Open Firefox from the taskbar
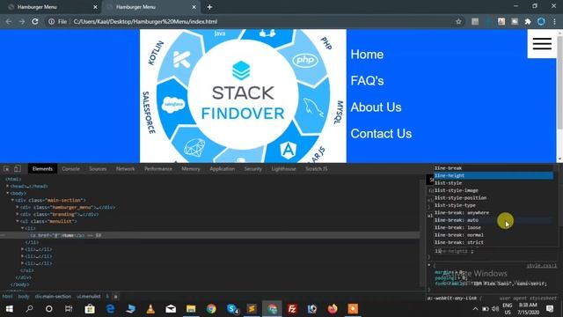The width and height of the screenshot is (563, 317). pos(333,309)
